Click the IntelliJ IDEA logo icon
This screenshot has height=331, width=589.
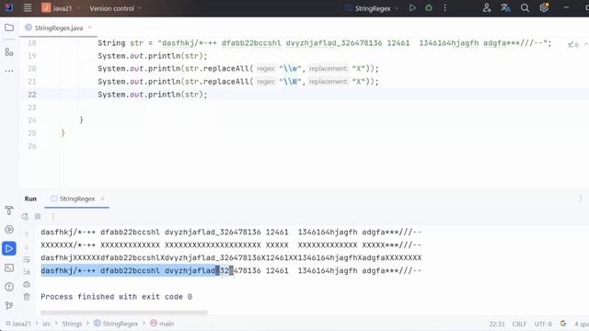(x=9, y=8)
